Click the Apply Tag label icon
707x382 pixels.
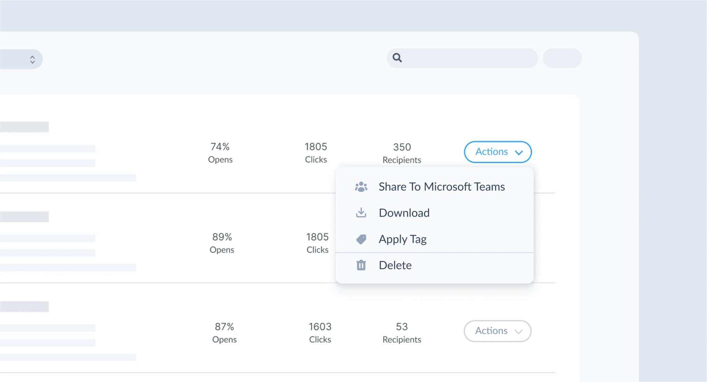pos(361,239)
